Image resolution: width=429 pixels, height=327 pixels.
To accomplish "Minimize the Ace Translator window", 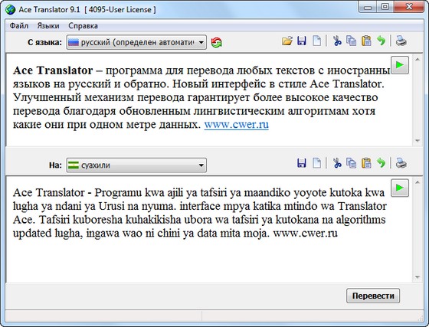I will (x=368, y=7).
